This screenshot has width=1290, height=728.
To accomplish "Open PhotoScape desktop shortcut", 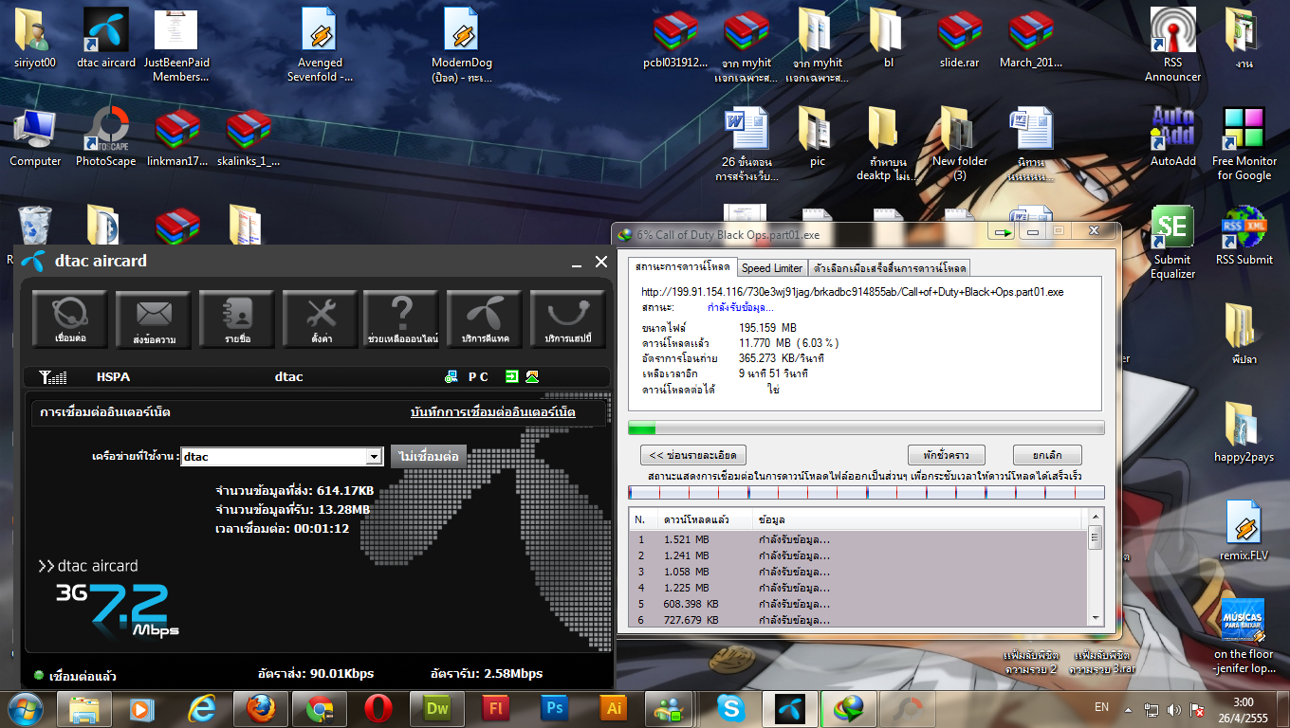I will [x=105, y=137].
